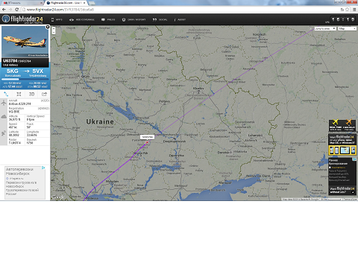Click the Автоперевозки Новосибирск advertisement
Screen dimensions: 358x277
[x=25, y=182]
